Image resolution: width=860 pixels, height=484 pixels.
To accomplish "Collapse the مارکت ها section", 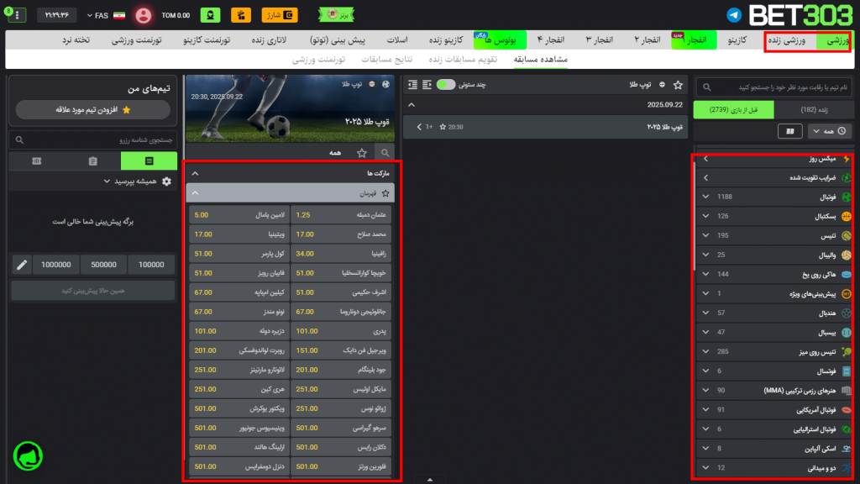I will tap(195, 173).
